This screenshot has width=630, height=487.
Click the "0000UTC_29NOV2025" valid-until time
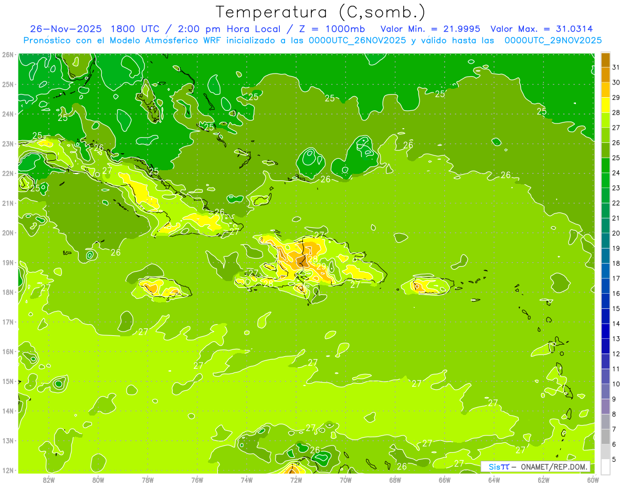point(553,40)
